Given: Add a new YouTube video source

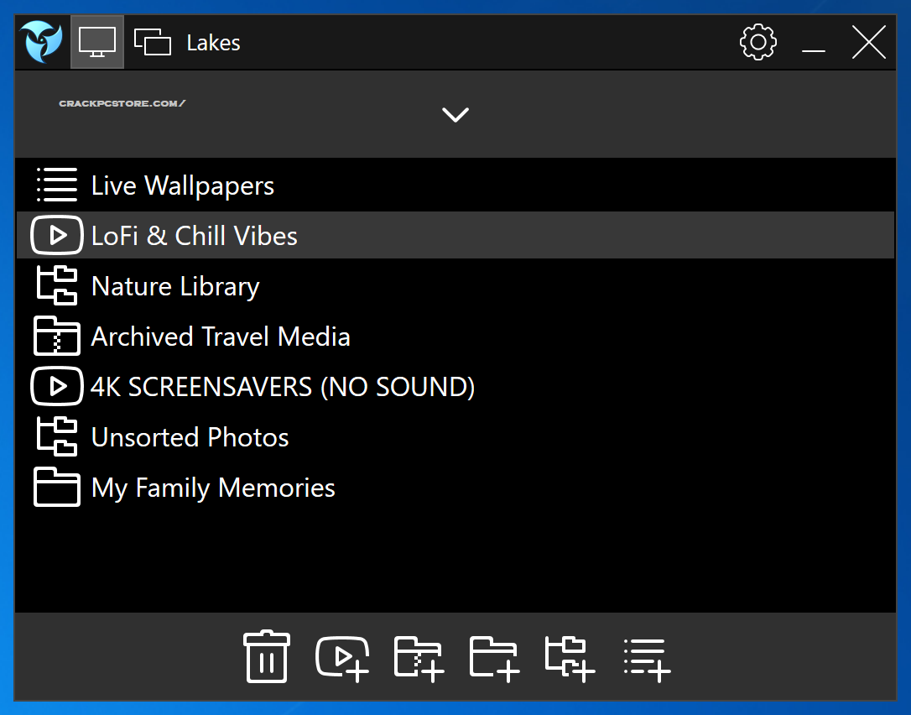Looking at the screenshot, I should pyautogui.click(x=342, y=656).
